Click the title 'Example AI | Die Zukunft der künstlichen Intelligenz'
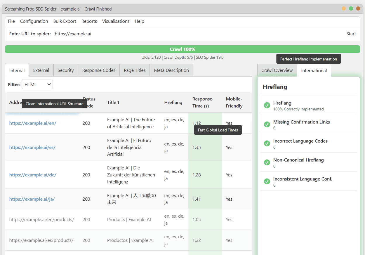This screenshot has width=365, height=255. pyautogui.click(x=131, y=175)
